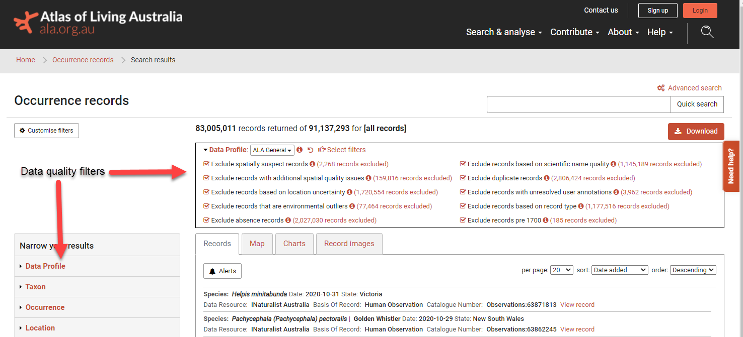Click the Quick search text field
Screen dimensions: 743x337
click(x=578, y=104)
